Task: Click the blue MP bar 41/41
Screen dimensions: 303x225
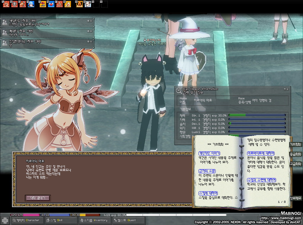Action: tap(55, 215)
